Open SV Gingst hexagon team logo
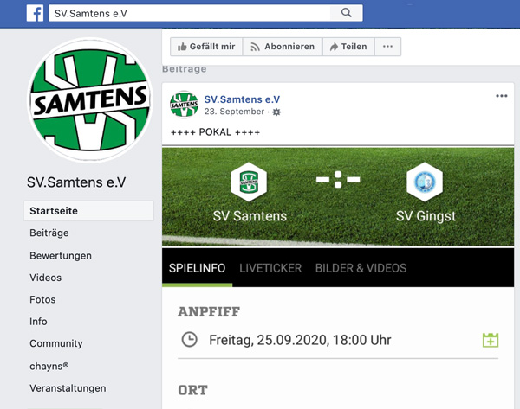 (425, 182)
